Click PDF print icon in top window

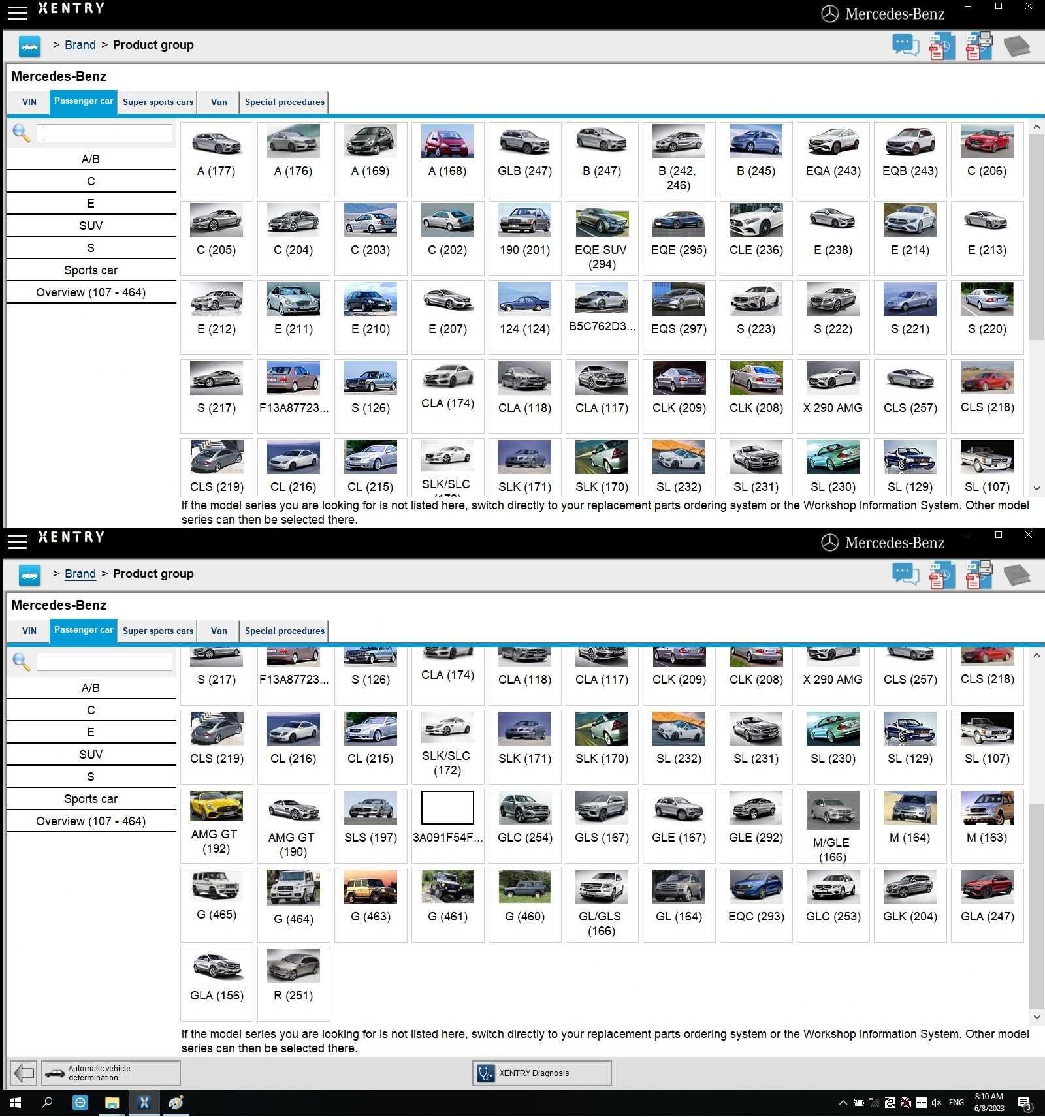(978, 46)
